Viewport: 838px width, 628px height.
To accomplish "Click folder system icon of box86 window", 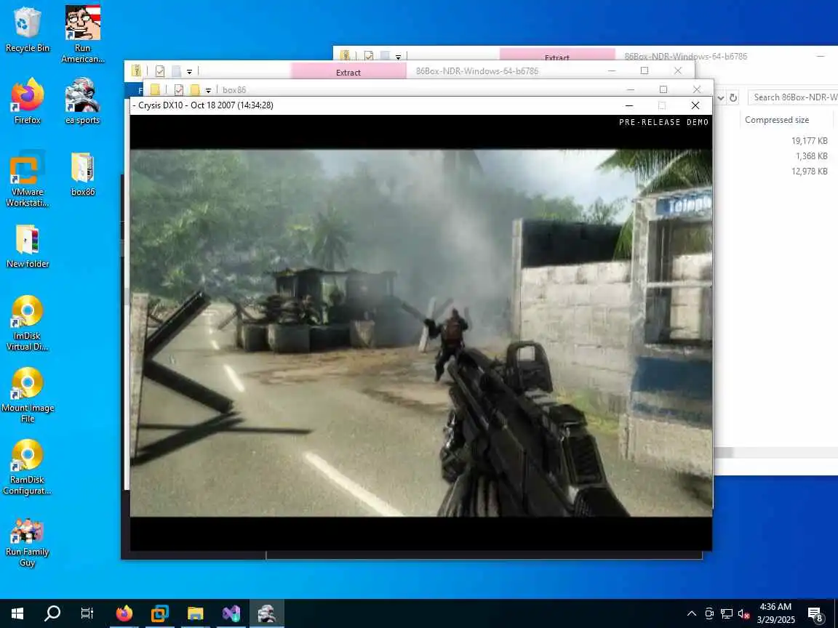I will (155, 89).
